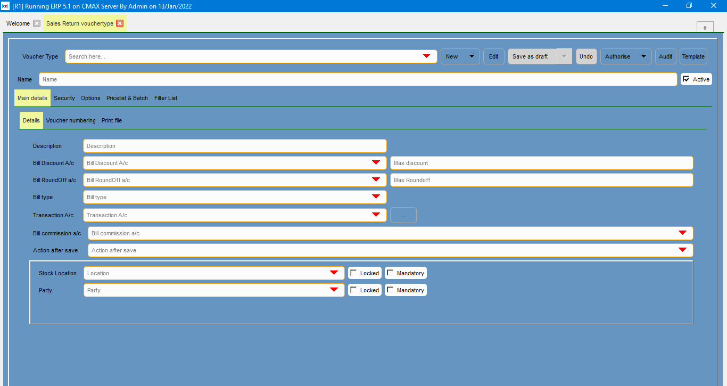Switch to the Print file sub-tab

point(112,120)
